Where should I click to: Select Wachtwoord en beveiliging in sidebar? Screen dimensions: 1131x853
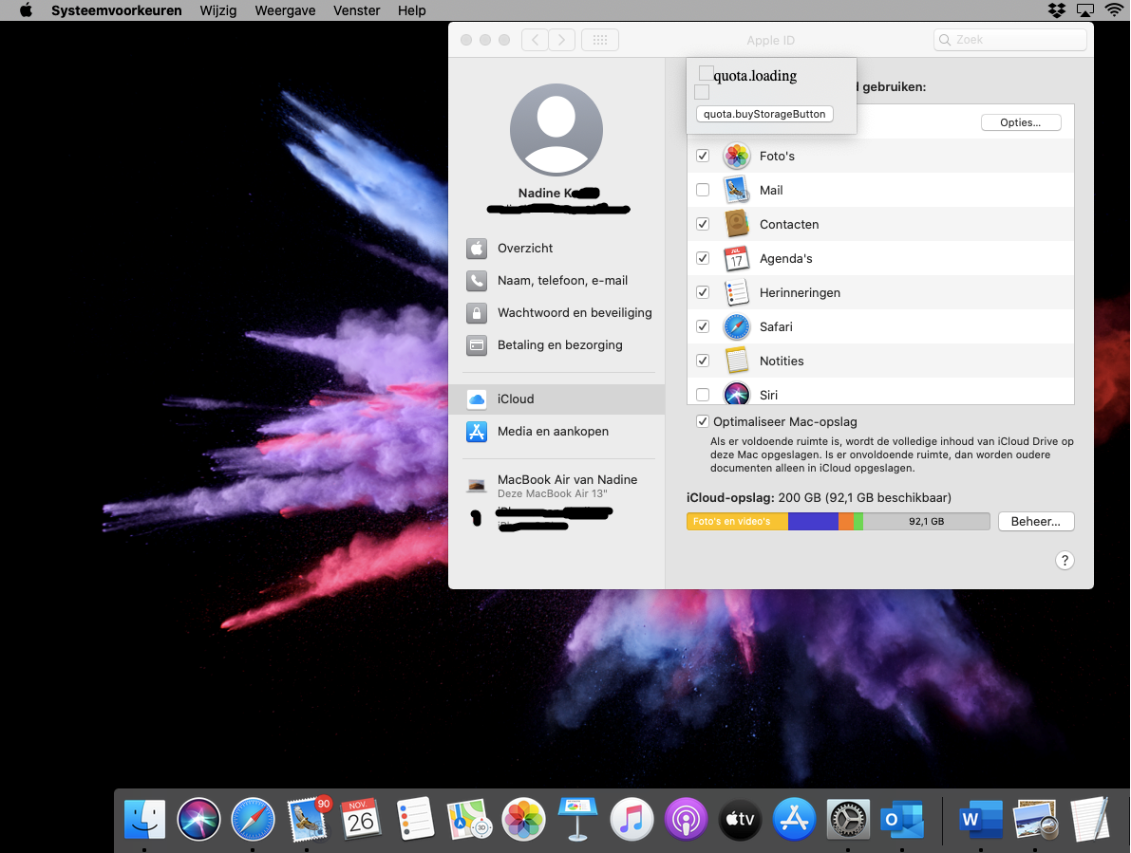(x=574, y=312)
